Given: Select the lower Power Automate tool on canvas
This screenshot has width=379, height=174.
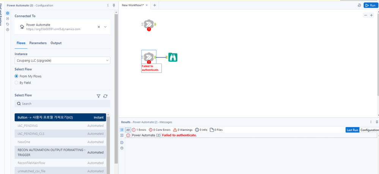Looking at the screenshot, I should click(149, 57).
